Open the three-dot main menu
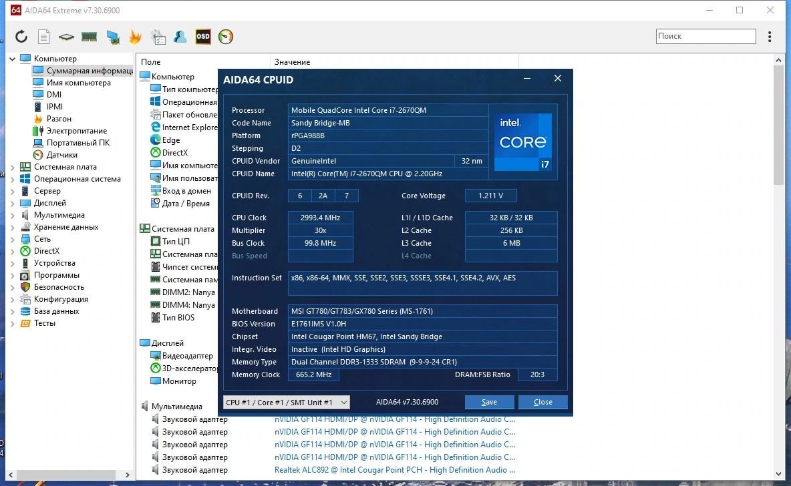791x486 pixels. (x=770, y=36)
